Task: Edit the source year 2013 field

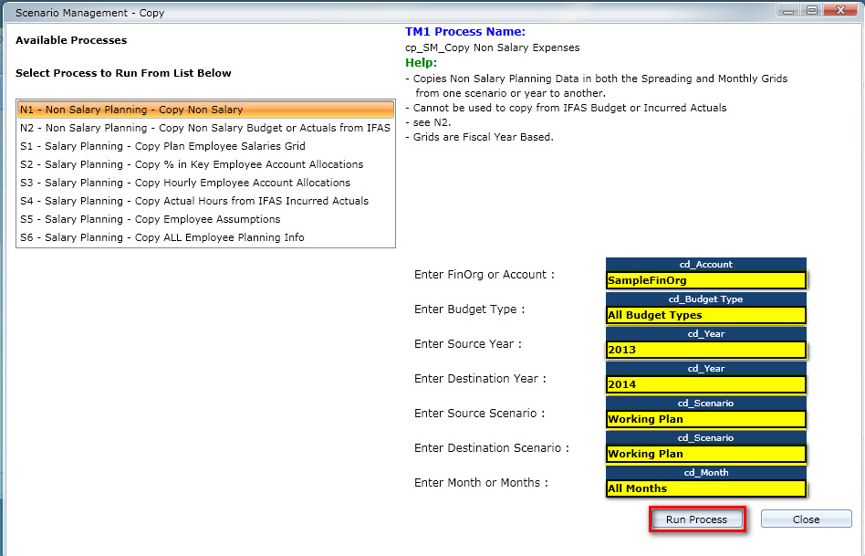Action: 705,350
